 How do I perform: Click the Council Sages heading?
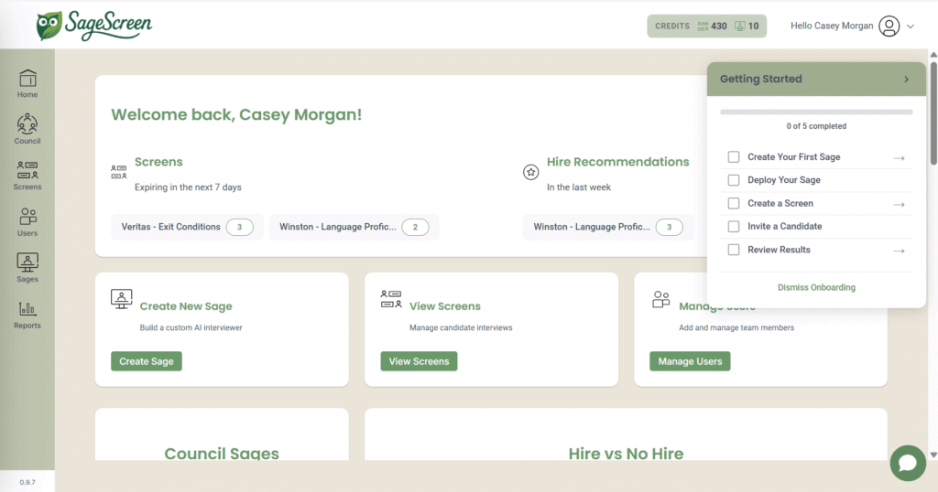tap(222, 454)
